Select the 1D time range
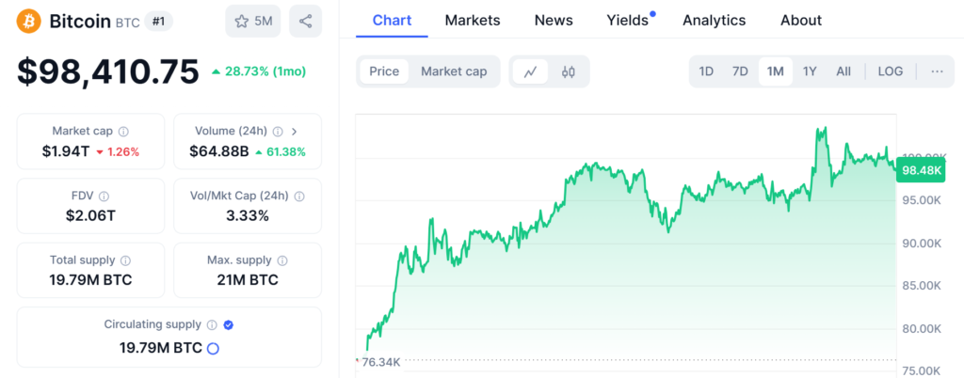964x378 pixels. point(706,71)
